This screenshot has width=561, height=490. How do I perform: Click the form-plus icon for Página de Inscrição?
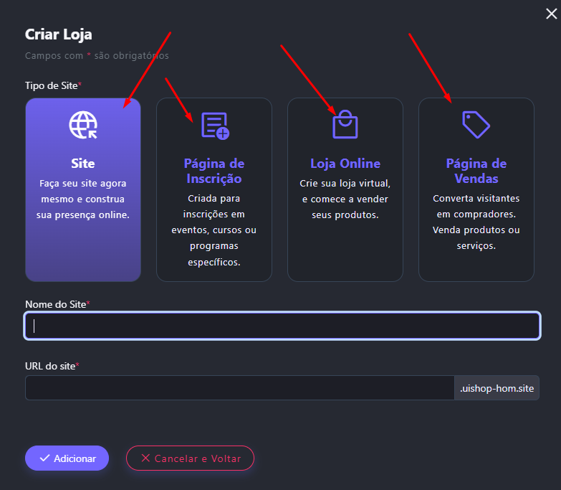click(x=214, y=126)
